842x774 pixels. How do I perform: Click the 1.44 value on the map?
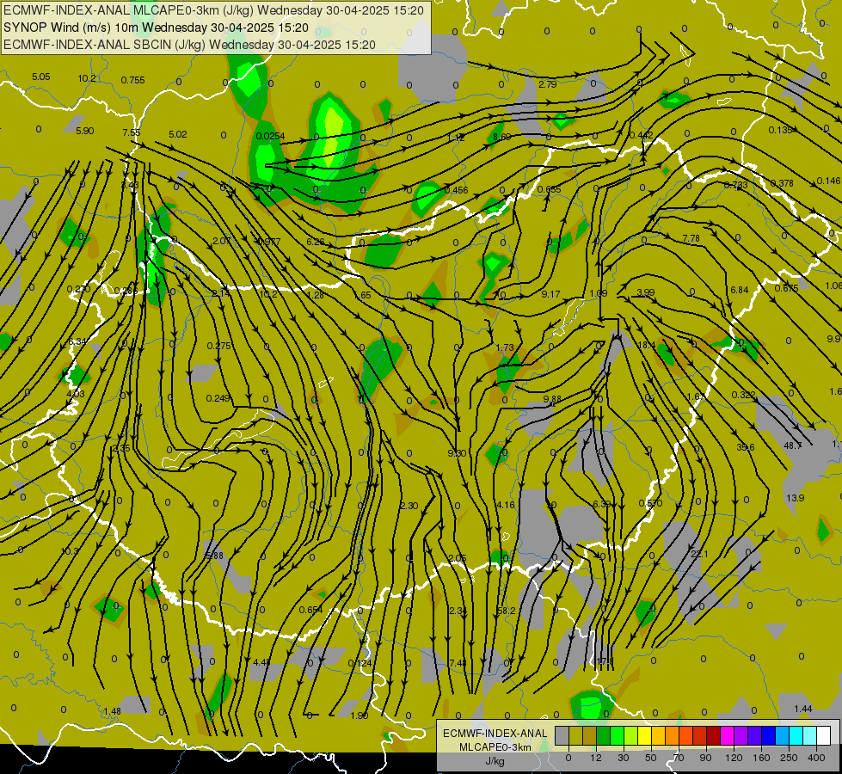(x=802, y=709)
